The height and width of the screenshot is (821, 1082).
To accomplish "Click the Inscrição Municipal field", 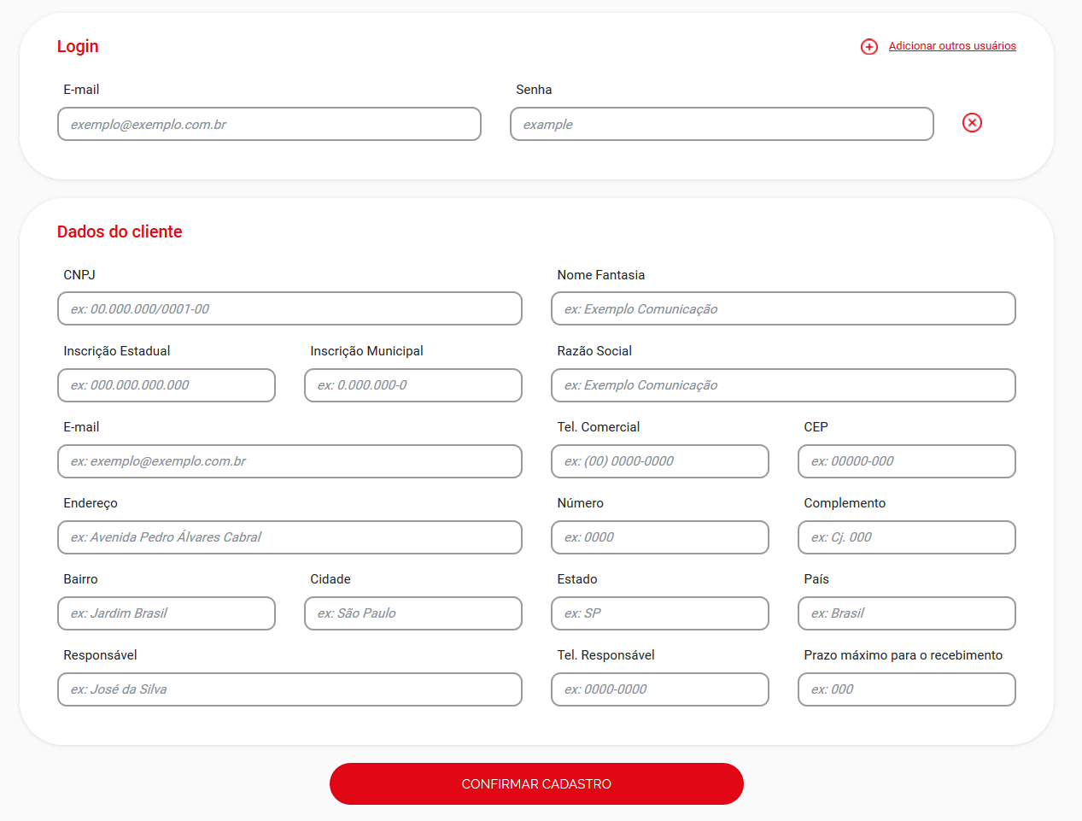I will (413, 385).
